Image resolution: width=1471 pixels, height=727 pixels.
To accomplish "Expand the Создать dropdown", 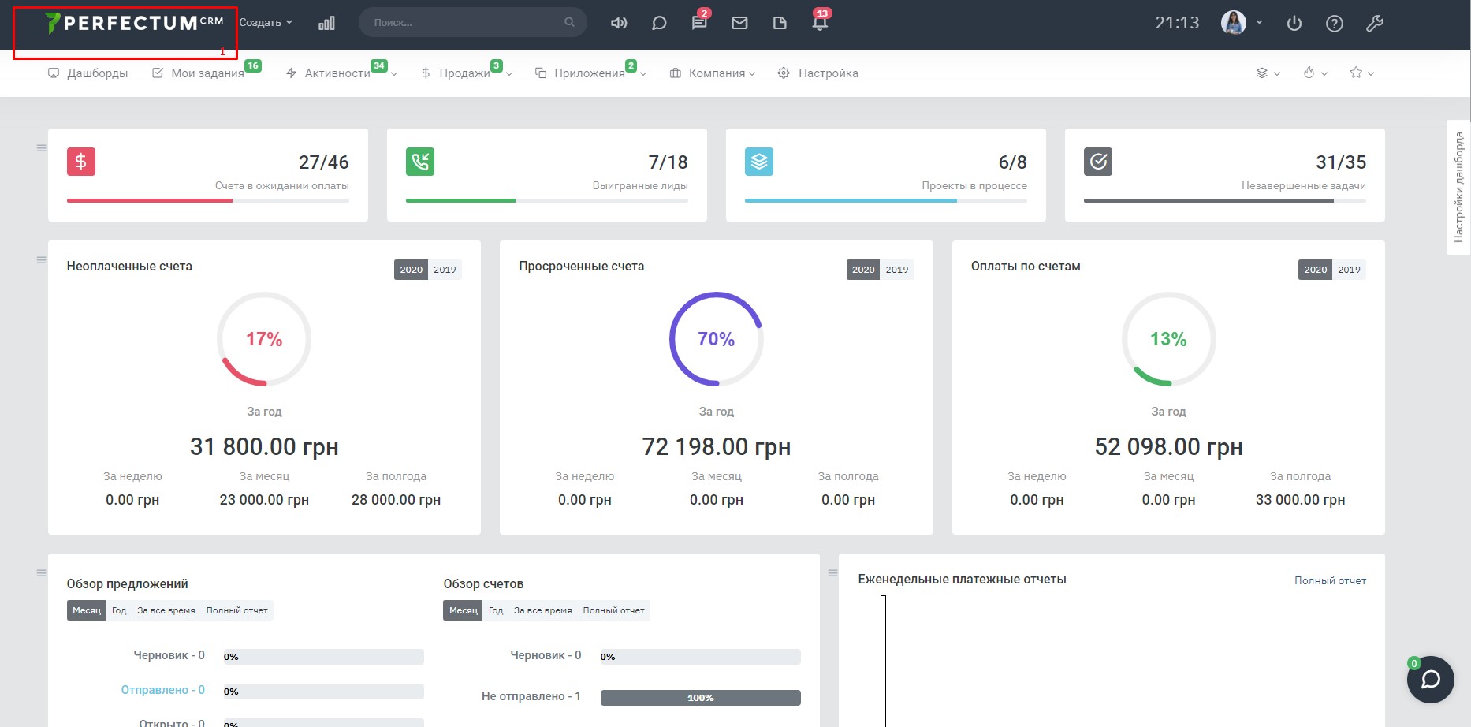I will point(266,23).
